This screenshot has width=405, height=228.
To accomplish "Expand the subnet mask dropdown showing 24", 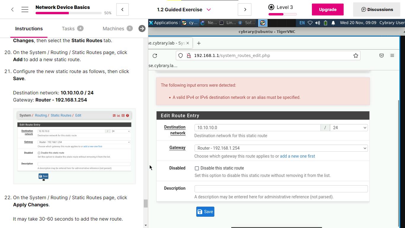I will (349, 128).
